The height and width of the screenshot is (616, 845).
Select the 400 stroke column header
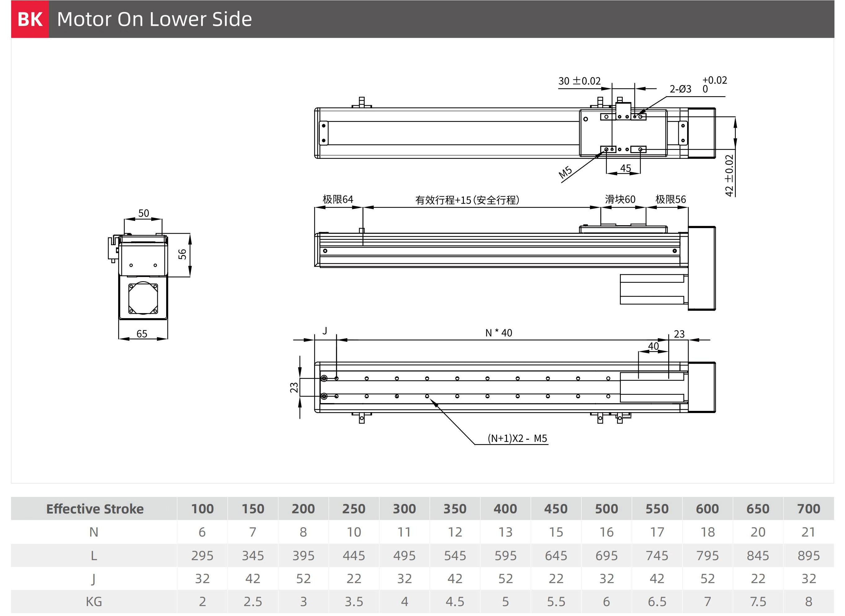505,509
